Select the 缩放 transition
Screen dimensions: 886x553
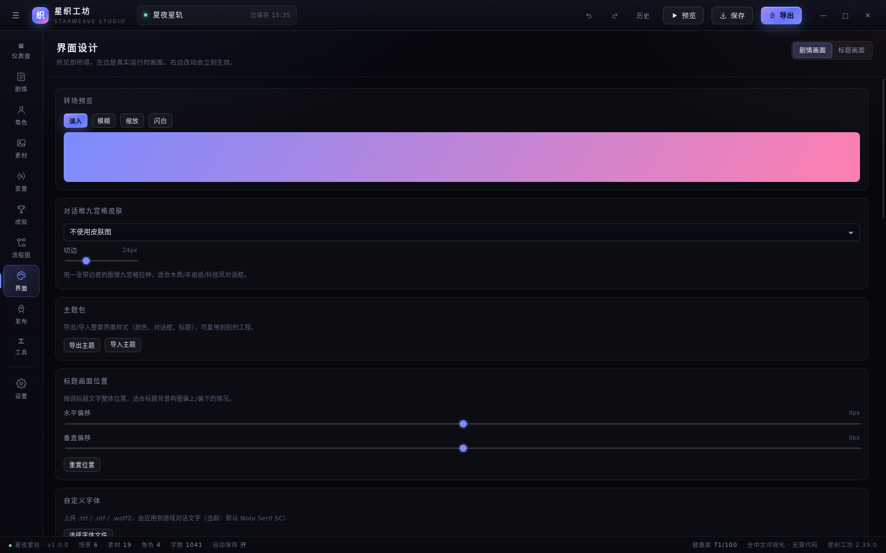132,121
